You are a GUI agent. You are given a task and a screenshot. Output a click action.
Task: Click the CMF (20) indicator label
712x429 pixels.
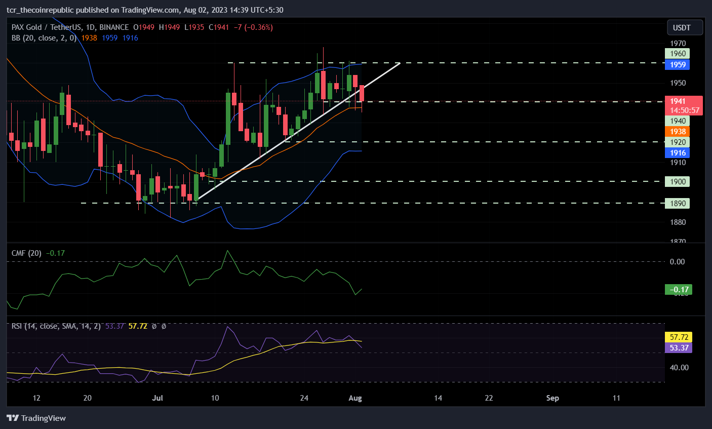click(x=26, y=253)
